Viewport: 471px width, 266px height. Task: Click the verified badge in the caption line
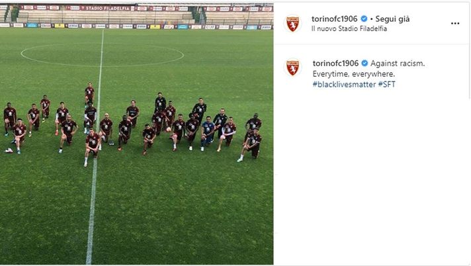coord(364,63)
